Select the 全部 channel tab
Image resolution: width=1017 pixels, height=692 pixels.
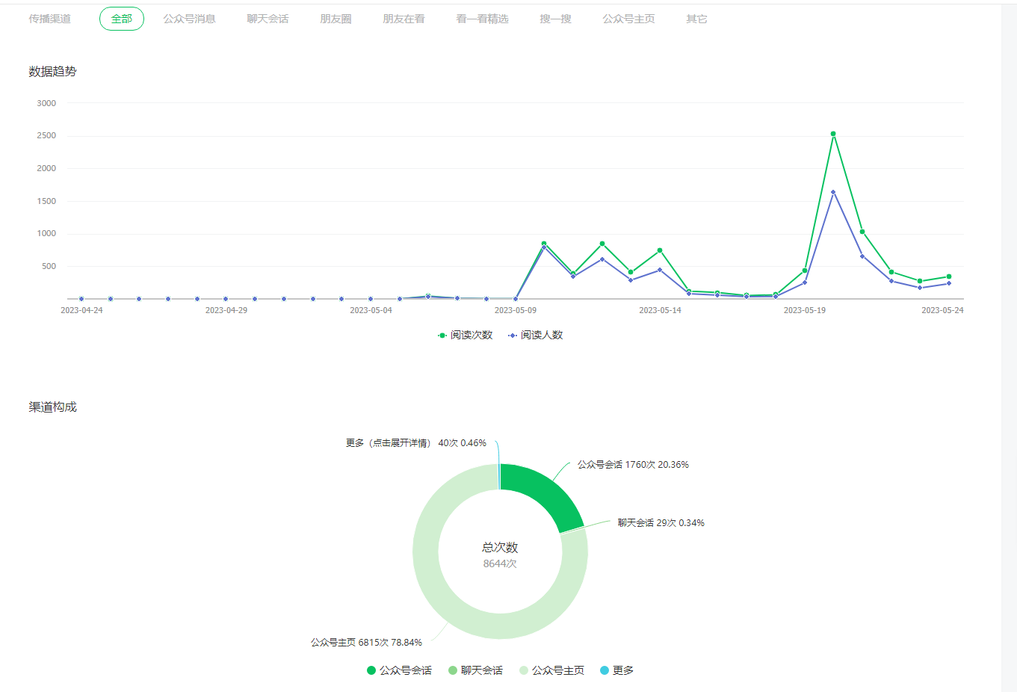(x=122, y=19)
